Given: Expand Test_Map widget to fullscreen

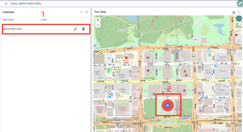Looking at the screenshot, I should (x=239, y=12).
